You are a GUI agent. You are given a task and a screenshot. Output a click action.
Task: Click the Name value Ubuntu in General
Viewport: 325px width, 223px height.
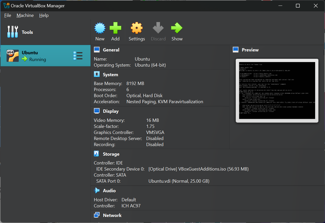pos(142,59)
